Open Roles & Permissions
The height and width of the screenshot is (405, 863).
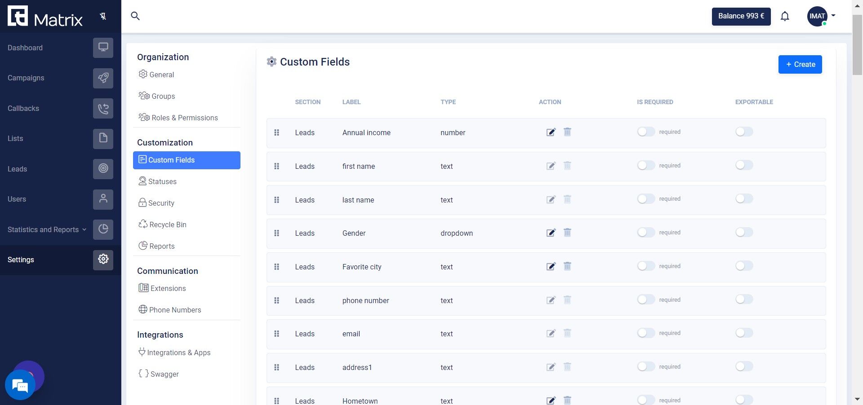[x=184, y=118]
